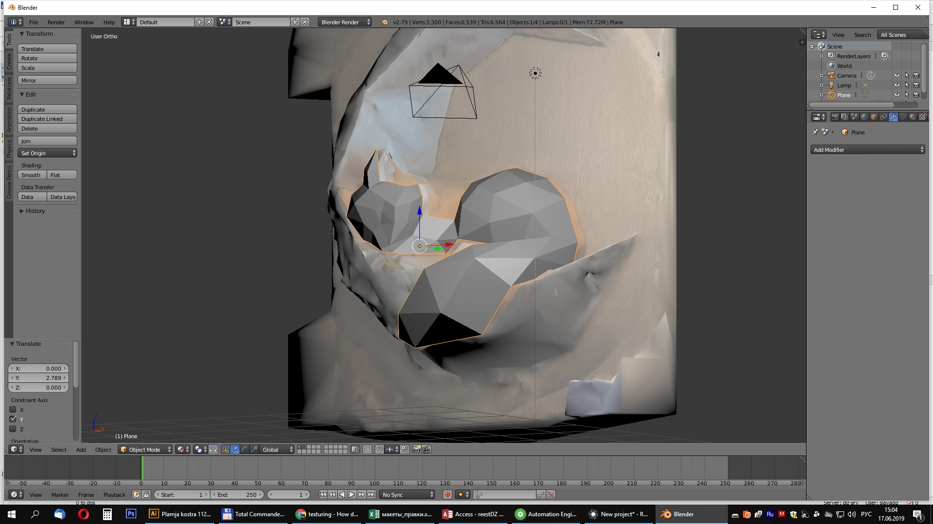Image resolution: width=933 pixels, height=524 pixels.
Task: Open the Object Mode selector
Action: [x=145, y=450]
